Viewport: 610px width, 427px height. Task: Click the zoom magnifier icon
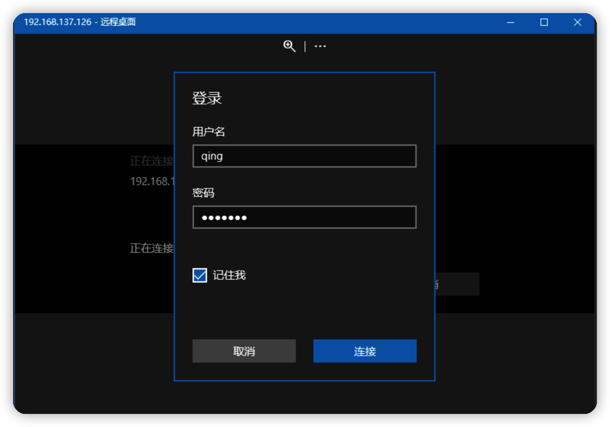[x=289, y=46]
